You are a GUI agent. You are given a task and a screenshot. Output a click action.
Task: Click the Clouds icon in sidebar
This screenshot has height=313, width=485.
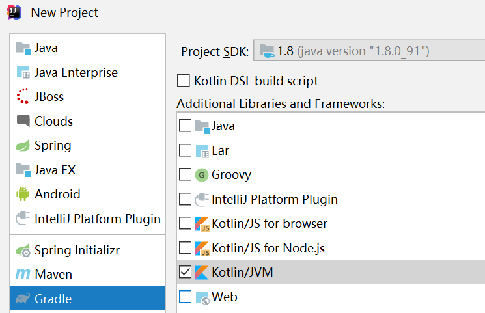coord(23,121)
